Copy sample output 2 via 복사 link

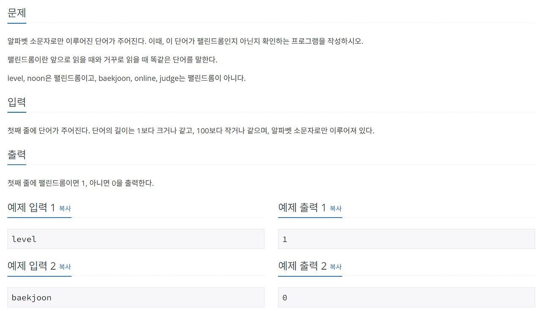point(336,267)
